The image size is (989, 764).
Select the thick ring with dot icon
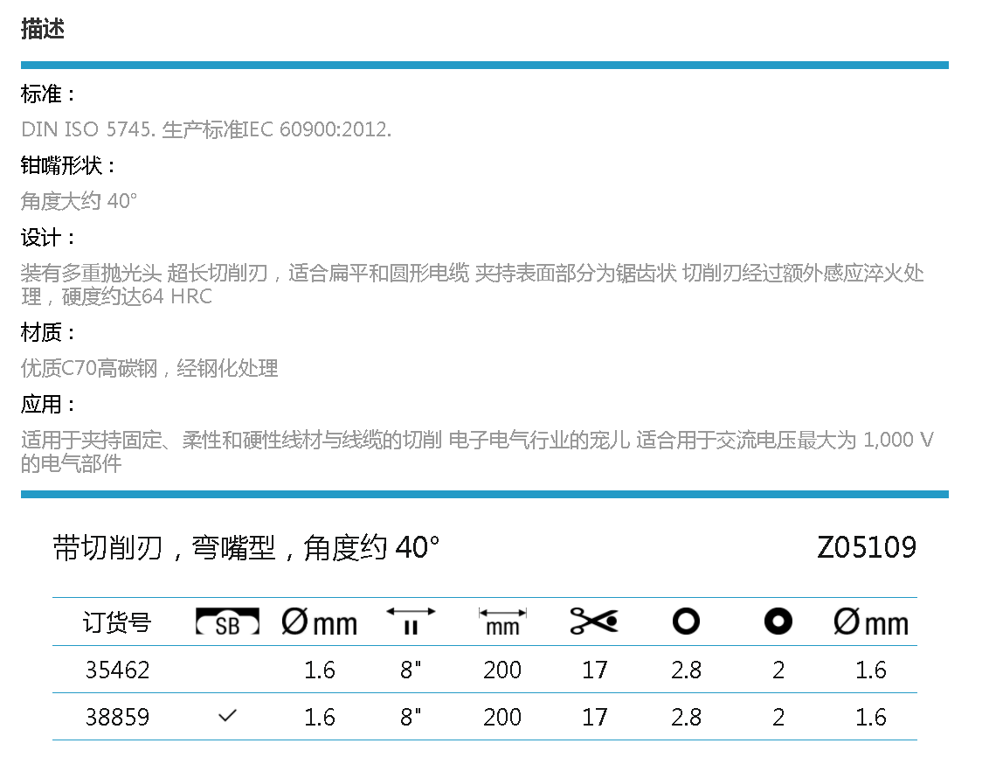point(778,622)
